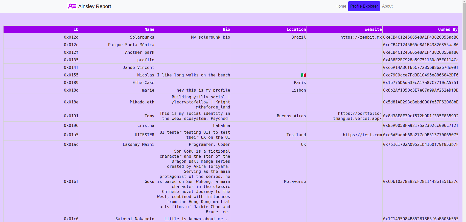Click the bio 'Programmer, Coder'
The width and height of the screenshot is (466, 222).
tap(209, 144)
